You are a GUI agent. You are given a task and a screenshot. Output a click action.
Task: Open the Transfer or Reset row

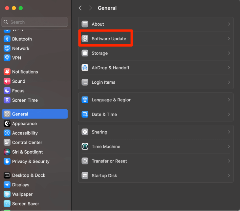pos(109,161)
